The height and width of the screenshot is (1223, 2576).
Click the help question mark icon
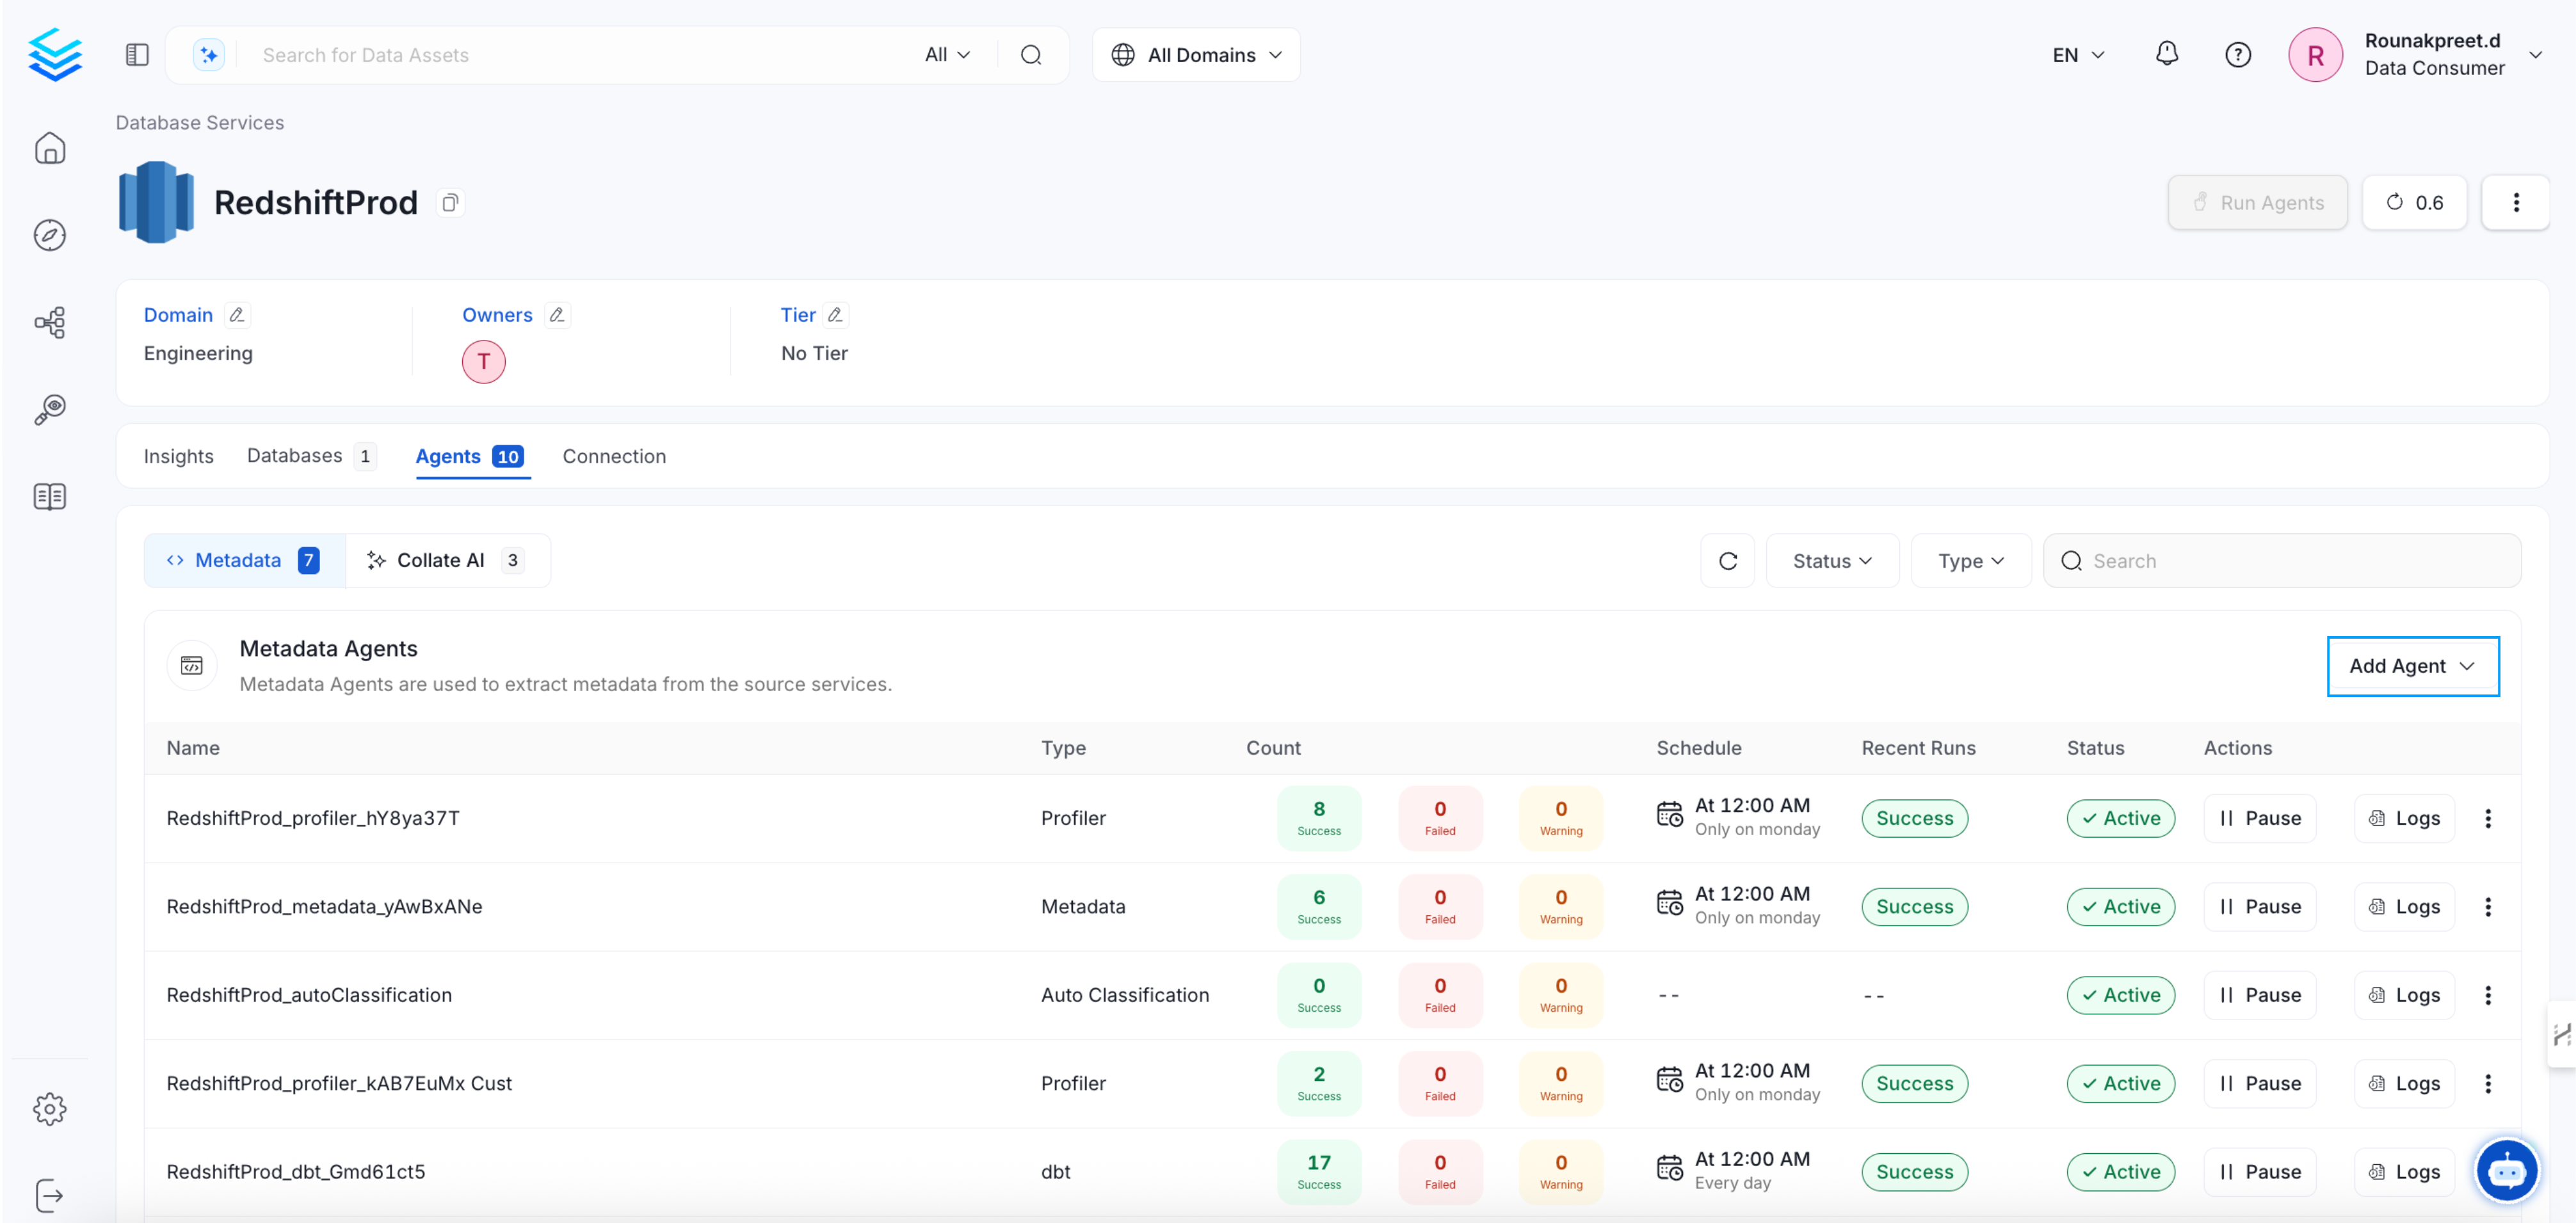coord(2237,54)
